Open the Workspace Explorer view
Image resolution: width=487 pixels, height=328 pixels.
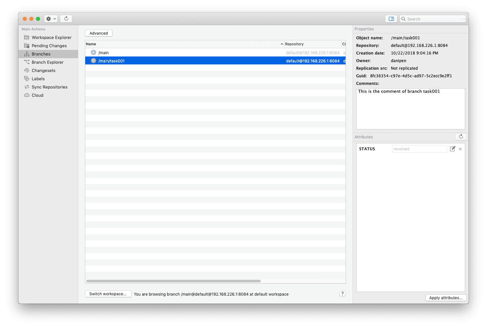coord(51,37)
